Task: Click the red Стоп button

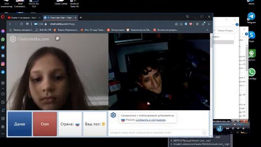Action: tap(45, 124)
